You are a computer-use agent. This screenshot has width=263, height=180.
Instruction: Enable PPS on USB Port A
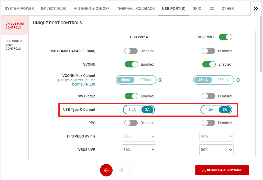[x=131, y=123]
